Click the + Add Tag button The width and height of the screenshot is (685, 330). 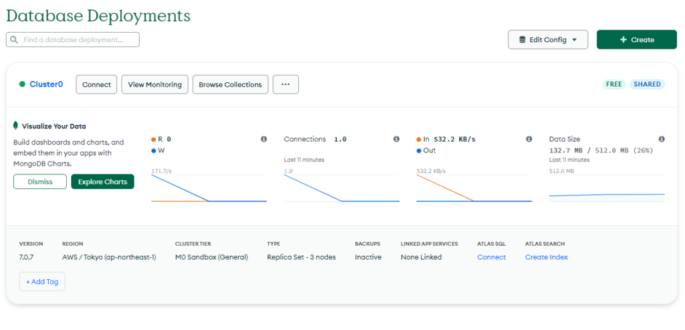click(x=42, y=281)
